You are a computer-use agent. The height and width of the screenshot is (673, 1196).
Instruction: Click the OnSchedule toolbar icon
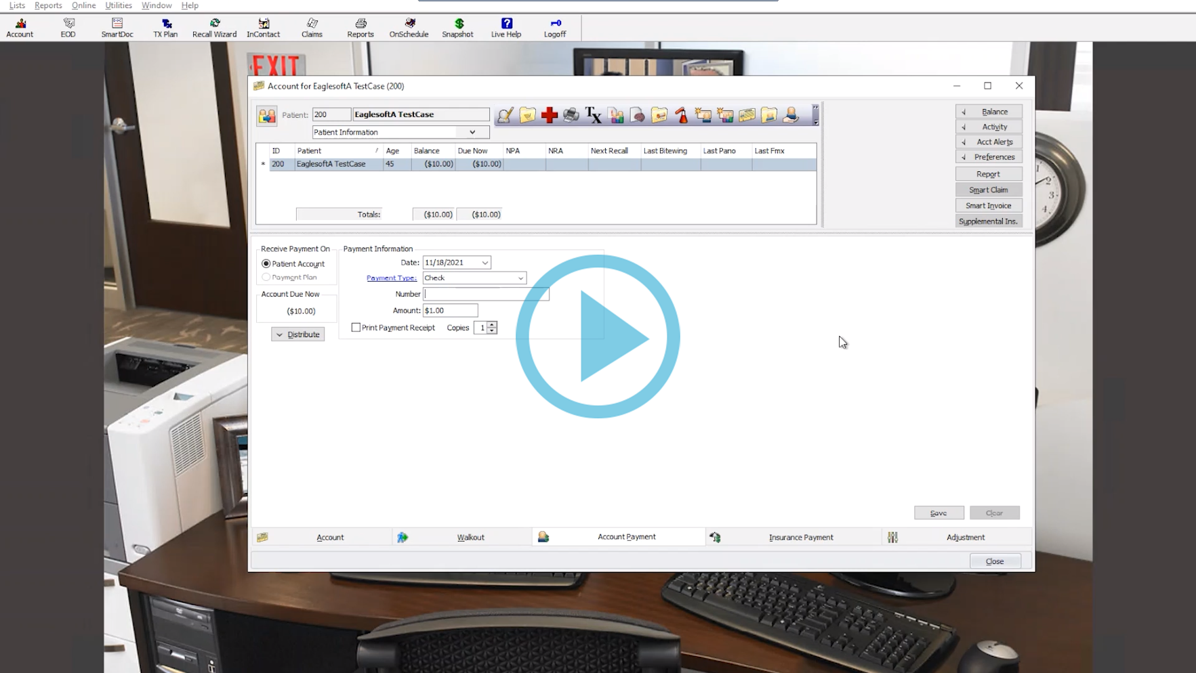[409, 28]
